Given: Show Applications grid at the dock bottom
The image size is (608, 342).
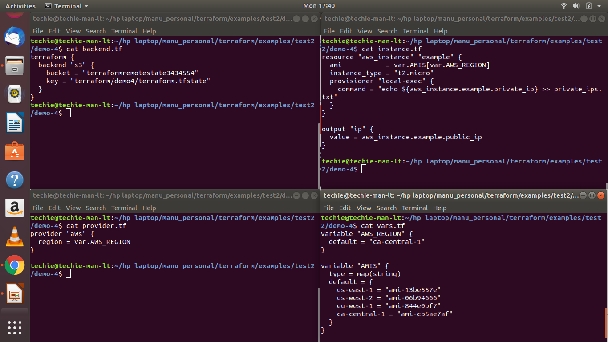Looking at the screenshot, I should 15,327.
